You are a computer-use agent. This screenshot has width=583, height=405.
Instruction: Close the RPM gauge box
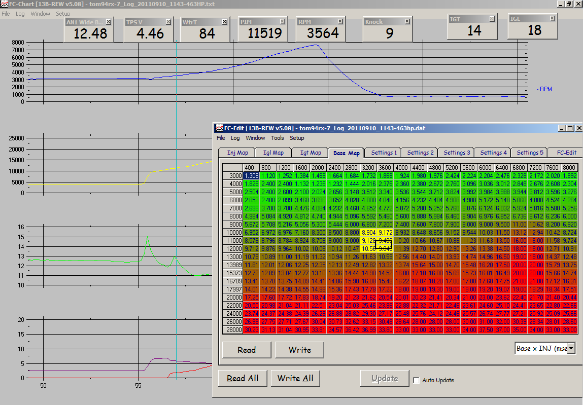pos(340,22)
